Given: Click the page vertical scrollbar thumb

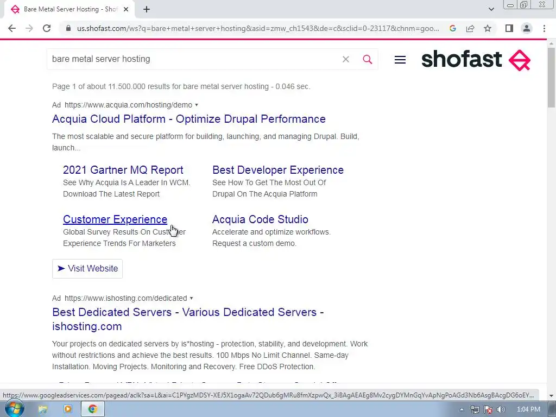Looking at the screenshot, I should click(x=551, y=77).
